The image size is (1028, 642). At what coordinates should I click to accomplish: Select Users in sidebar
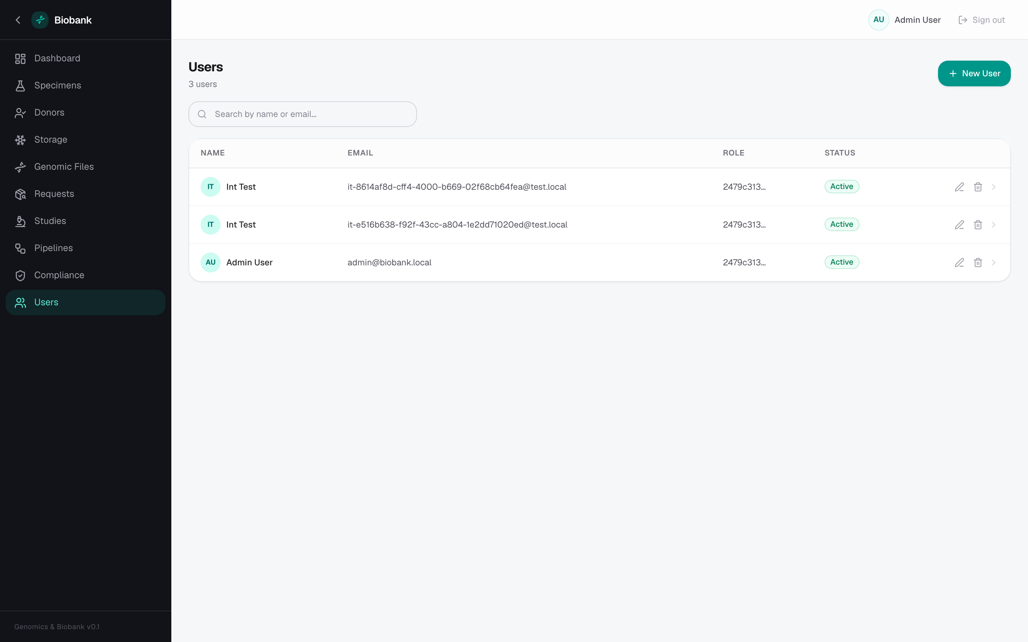point(85,302)
